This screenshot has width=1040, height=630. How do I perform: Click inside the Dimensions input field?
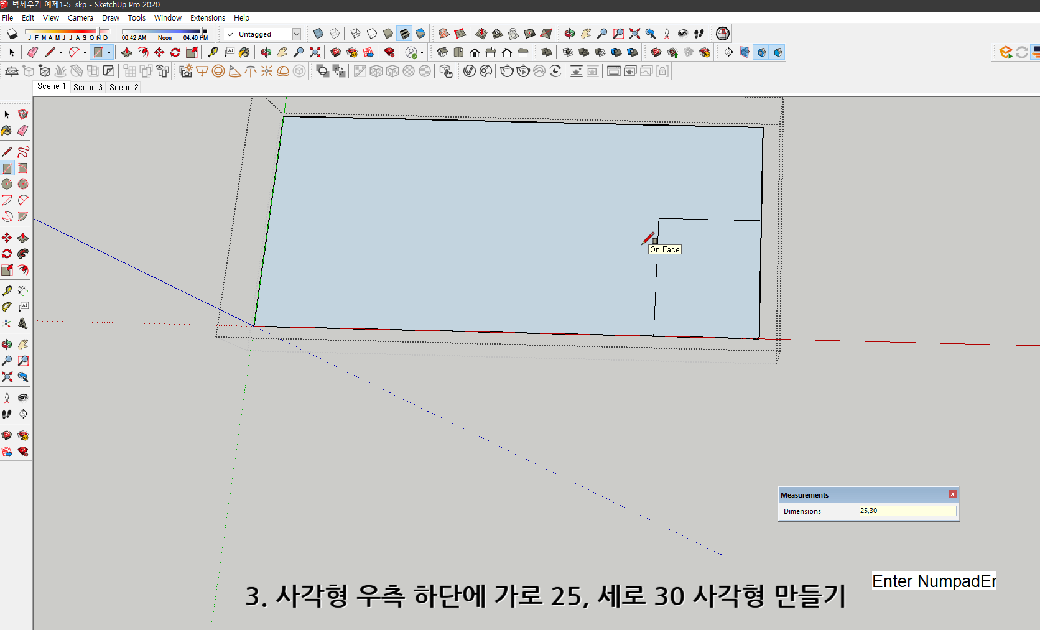click(x=907, y=511)
